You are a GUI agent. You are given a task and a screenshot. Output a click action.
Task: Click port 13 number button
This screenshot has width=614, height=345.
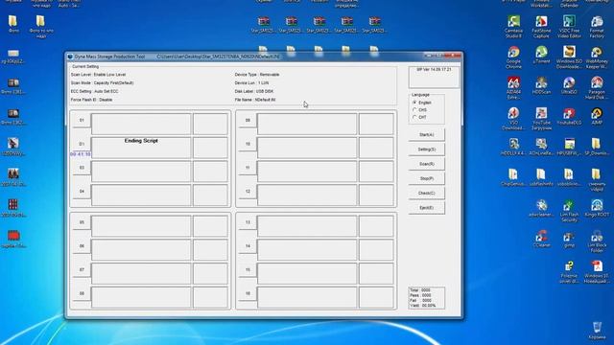[248, 222]
